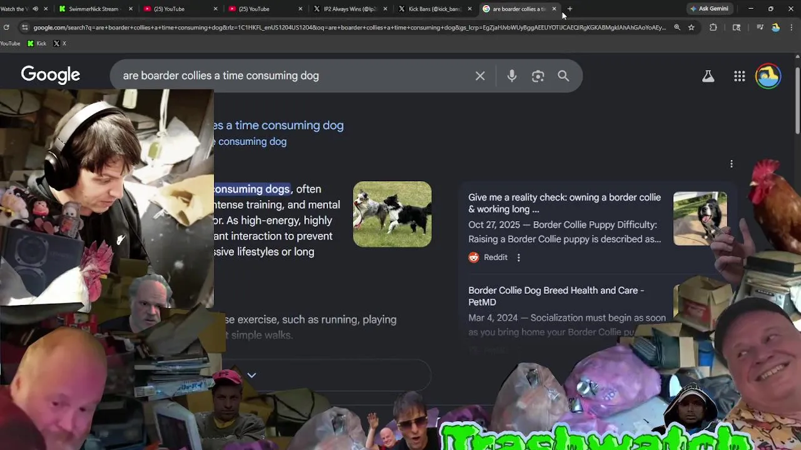
Task: Open the Google account profile picture
Action: 768,76
